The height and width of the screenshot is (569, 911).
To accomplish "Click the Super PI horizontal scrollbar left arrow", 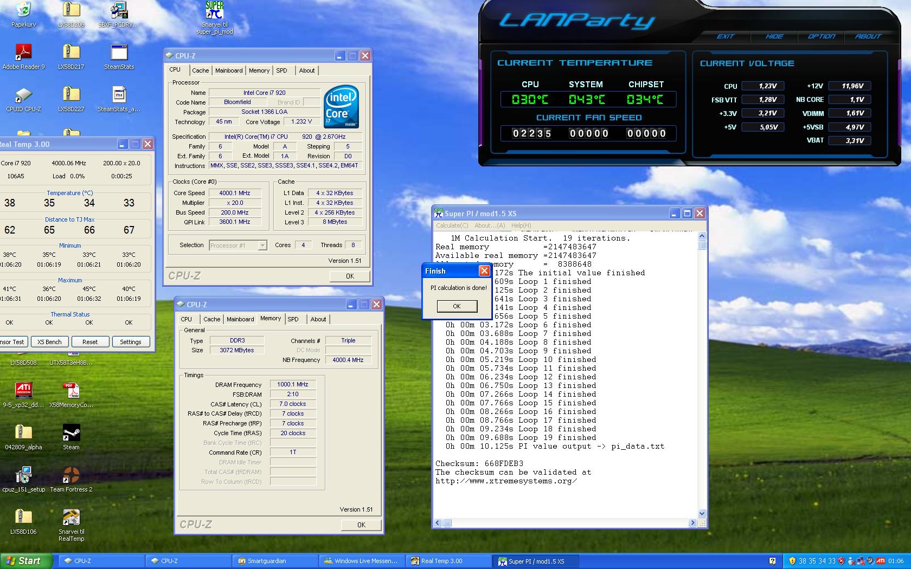I will (438, 523).
